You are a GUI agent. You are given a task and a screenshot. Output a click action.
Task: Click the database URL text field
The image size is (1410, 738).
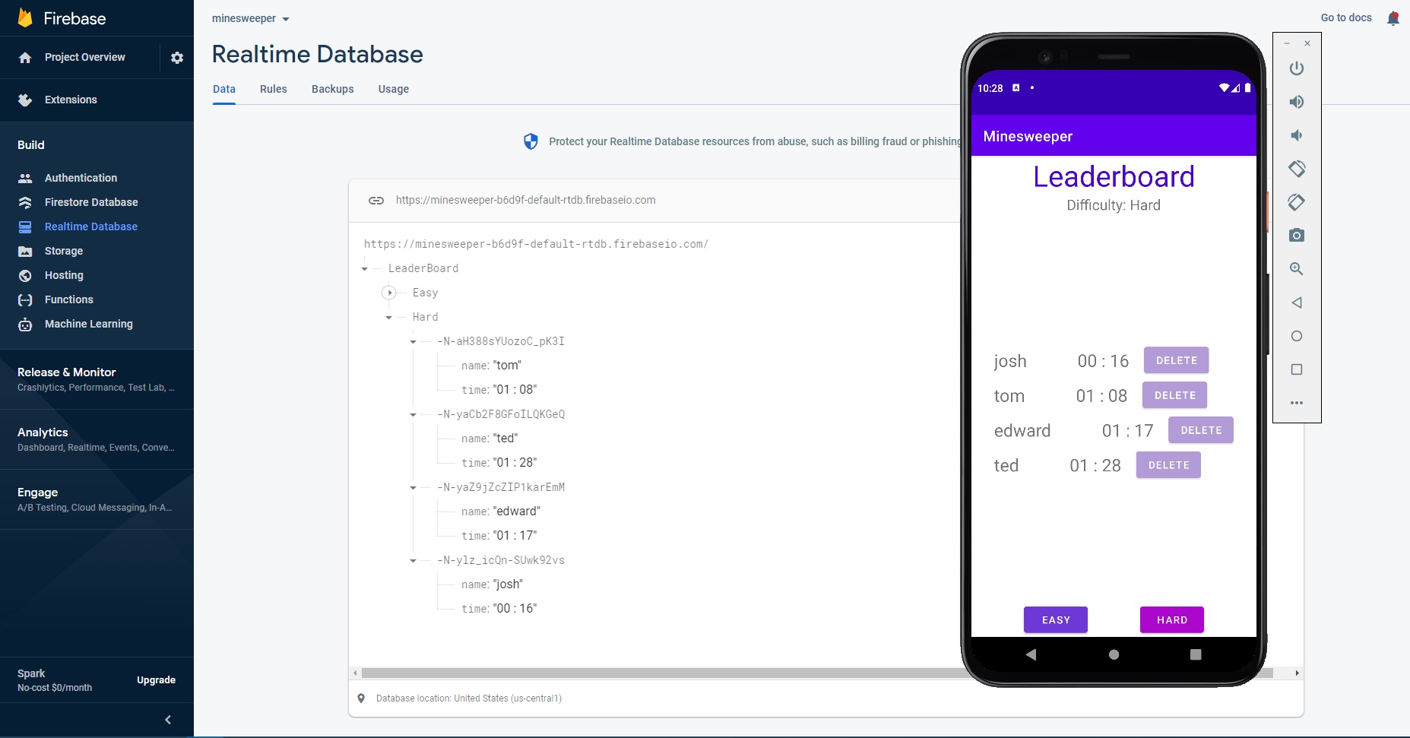tap(525, 201)
